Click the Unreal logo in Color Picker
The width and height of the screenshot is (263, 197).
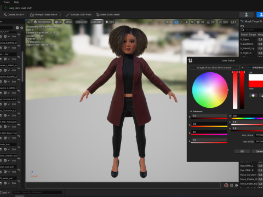coord(190,61)
